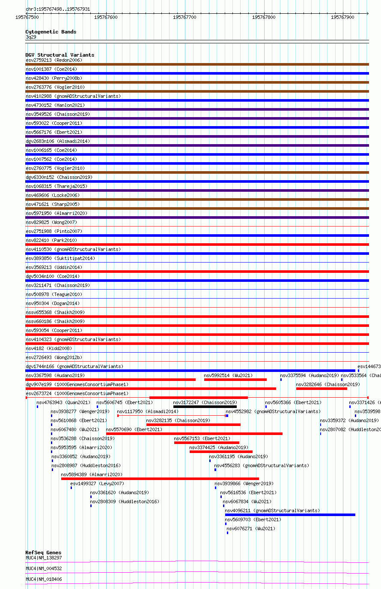This screenshot has width=381, height=589.
Task: Click esv3893850 (Suktitipat2014) label
Action: (60, 258)
